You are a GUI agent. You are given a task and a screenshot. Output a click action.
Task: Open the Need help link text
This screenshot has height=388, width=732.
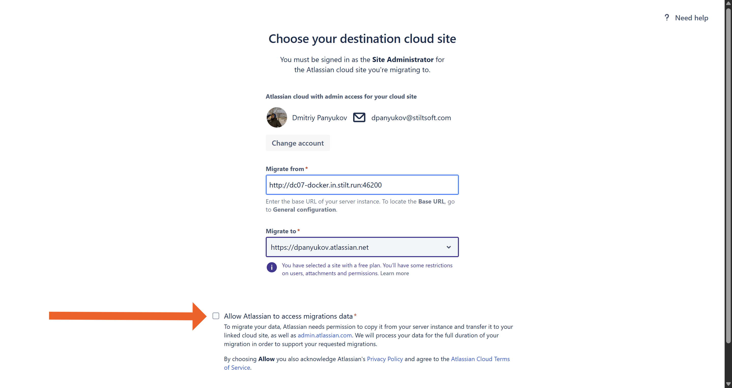691,18
